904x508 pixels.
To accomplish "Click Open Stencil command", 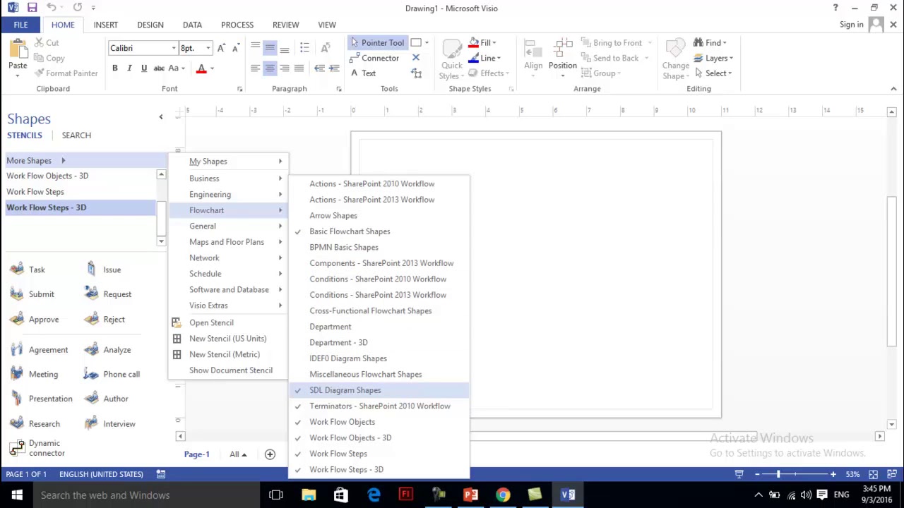I will click(x=229, y=323).
